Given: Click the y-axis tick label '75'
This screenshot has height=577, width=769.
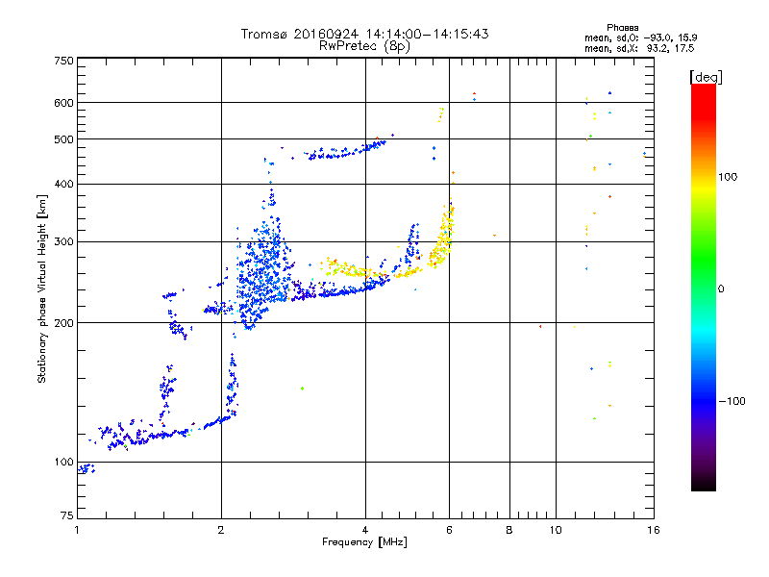Looking at the screenshot, I should 67,515.
